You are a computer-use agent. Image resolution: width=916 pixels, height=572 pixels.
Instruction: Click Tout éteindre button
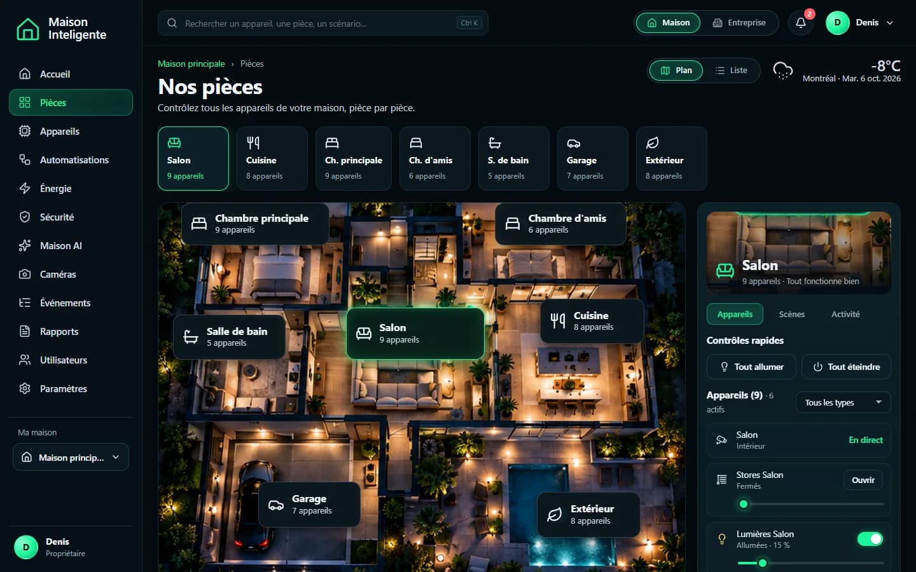point(846,367)
